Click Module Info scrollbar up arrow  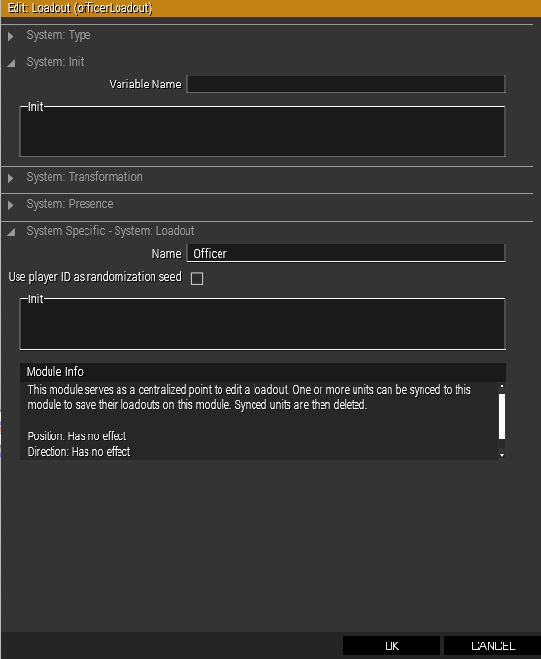[502, 386]
